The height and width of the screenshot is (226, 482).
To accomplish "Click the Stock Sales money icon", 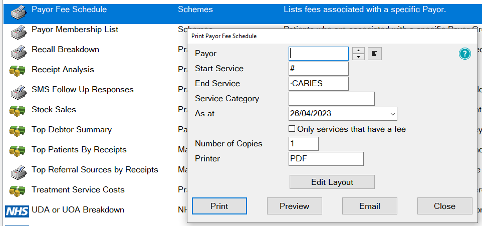I will pos(17,111).
